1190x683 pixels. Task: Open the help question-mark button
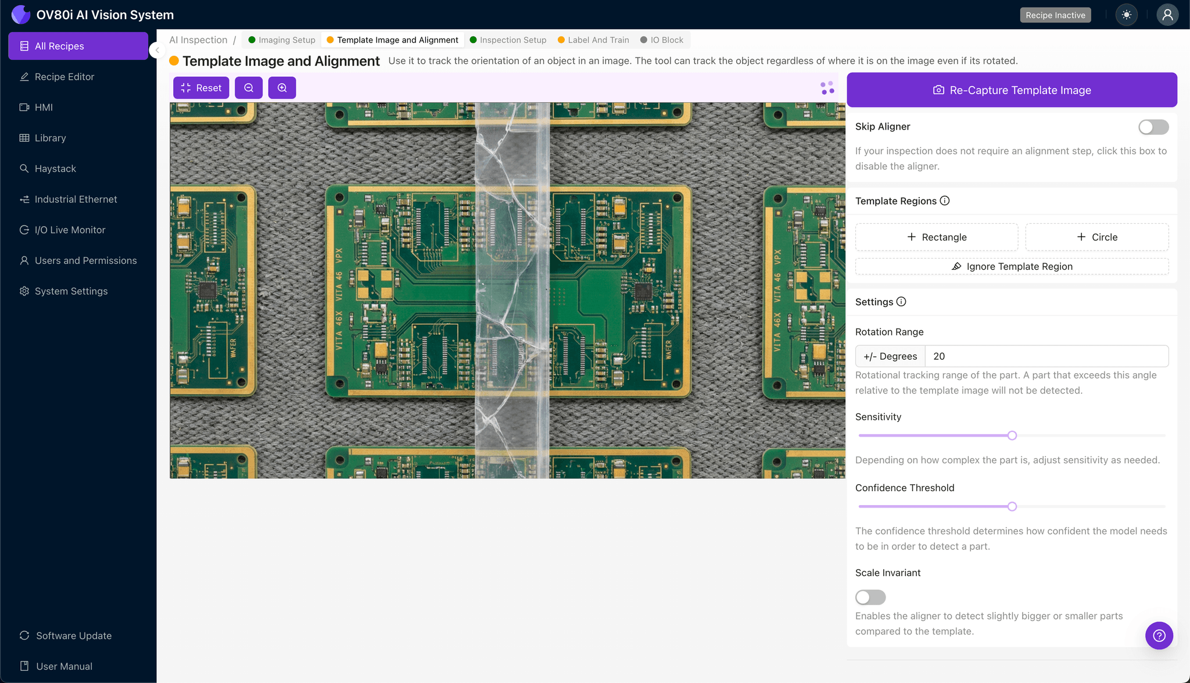(1159, 635)
